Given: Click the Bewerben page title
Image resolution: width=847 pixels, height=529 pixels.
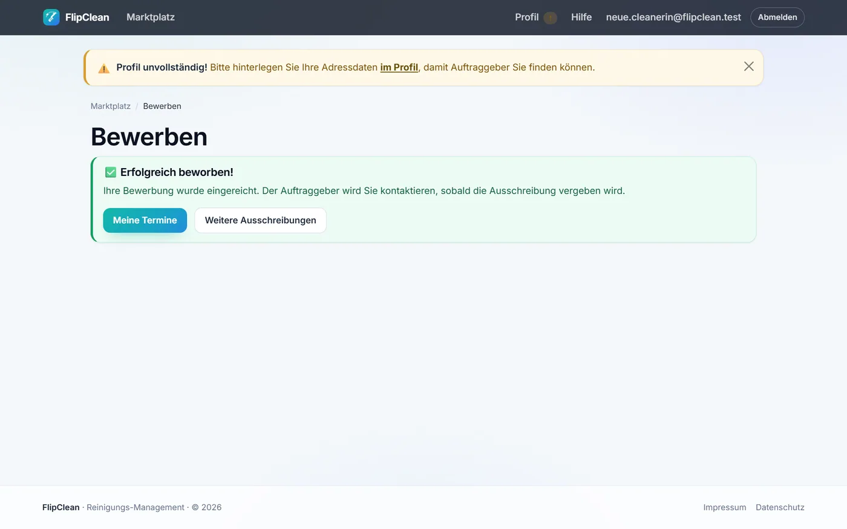Looking at the screenshot, I should point(149,137).
